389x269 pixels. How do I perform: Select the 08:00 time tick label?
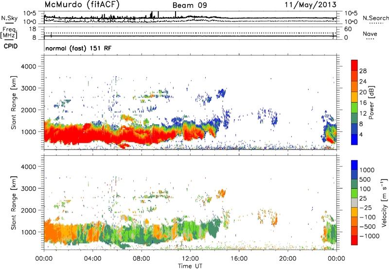(x=141, y=259)
